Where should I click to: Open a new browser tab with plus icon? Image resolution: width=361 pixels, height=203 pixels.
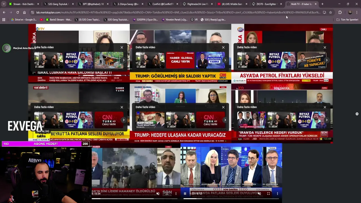coord(322,4)
